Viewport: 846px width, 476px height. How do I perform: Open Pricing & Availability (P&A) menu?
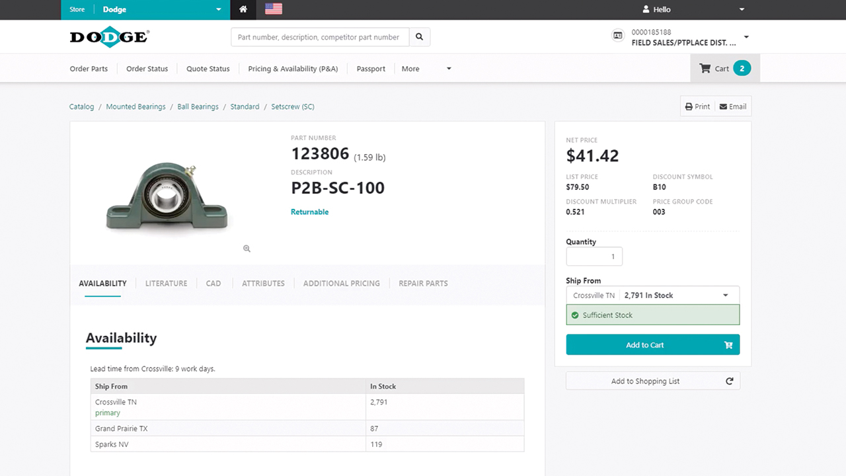293,69
